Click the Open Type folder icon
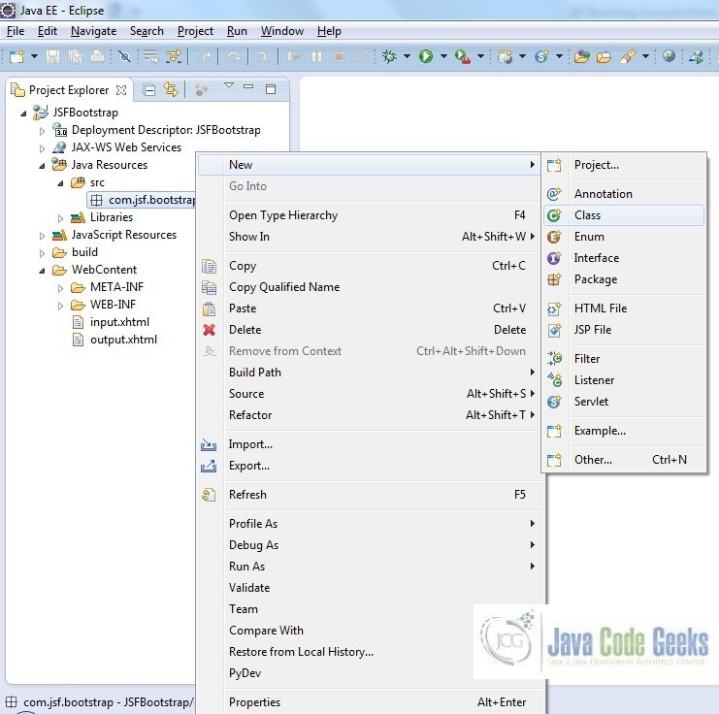Image resolution: width=719 pixels, height=714 pixels. 582,56
